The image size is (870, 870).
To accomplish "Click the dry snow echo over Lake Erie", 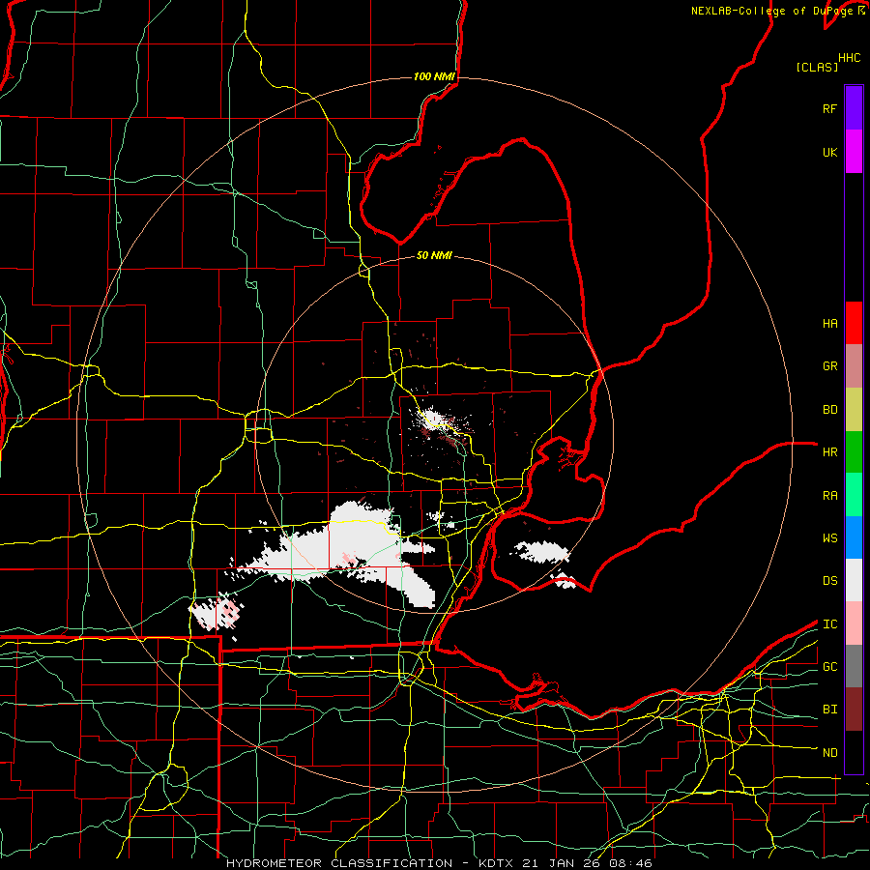I will (542, 552).
